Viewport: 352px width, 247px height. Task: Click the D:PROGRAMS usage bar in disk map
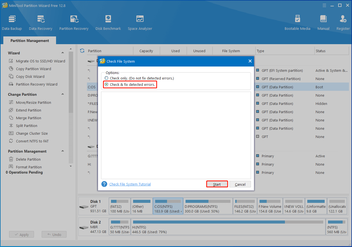208,201
